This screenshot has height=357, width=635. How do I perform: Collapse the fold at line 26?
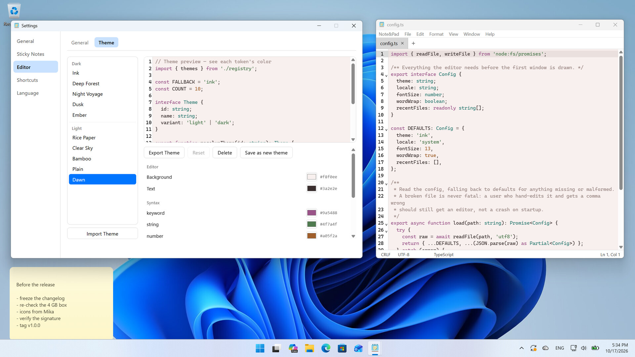pyautogui.click(x=386, y=231)
